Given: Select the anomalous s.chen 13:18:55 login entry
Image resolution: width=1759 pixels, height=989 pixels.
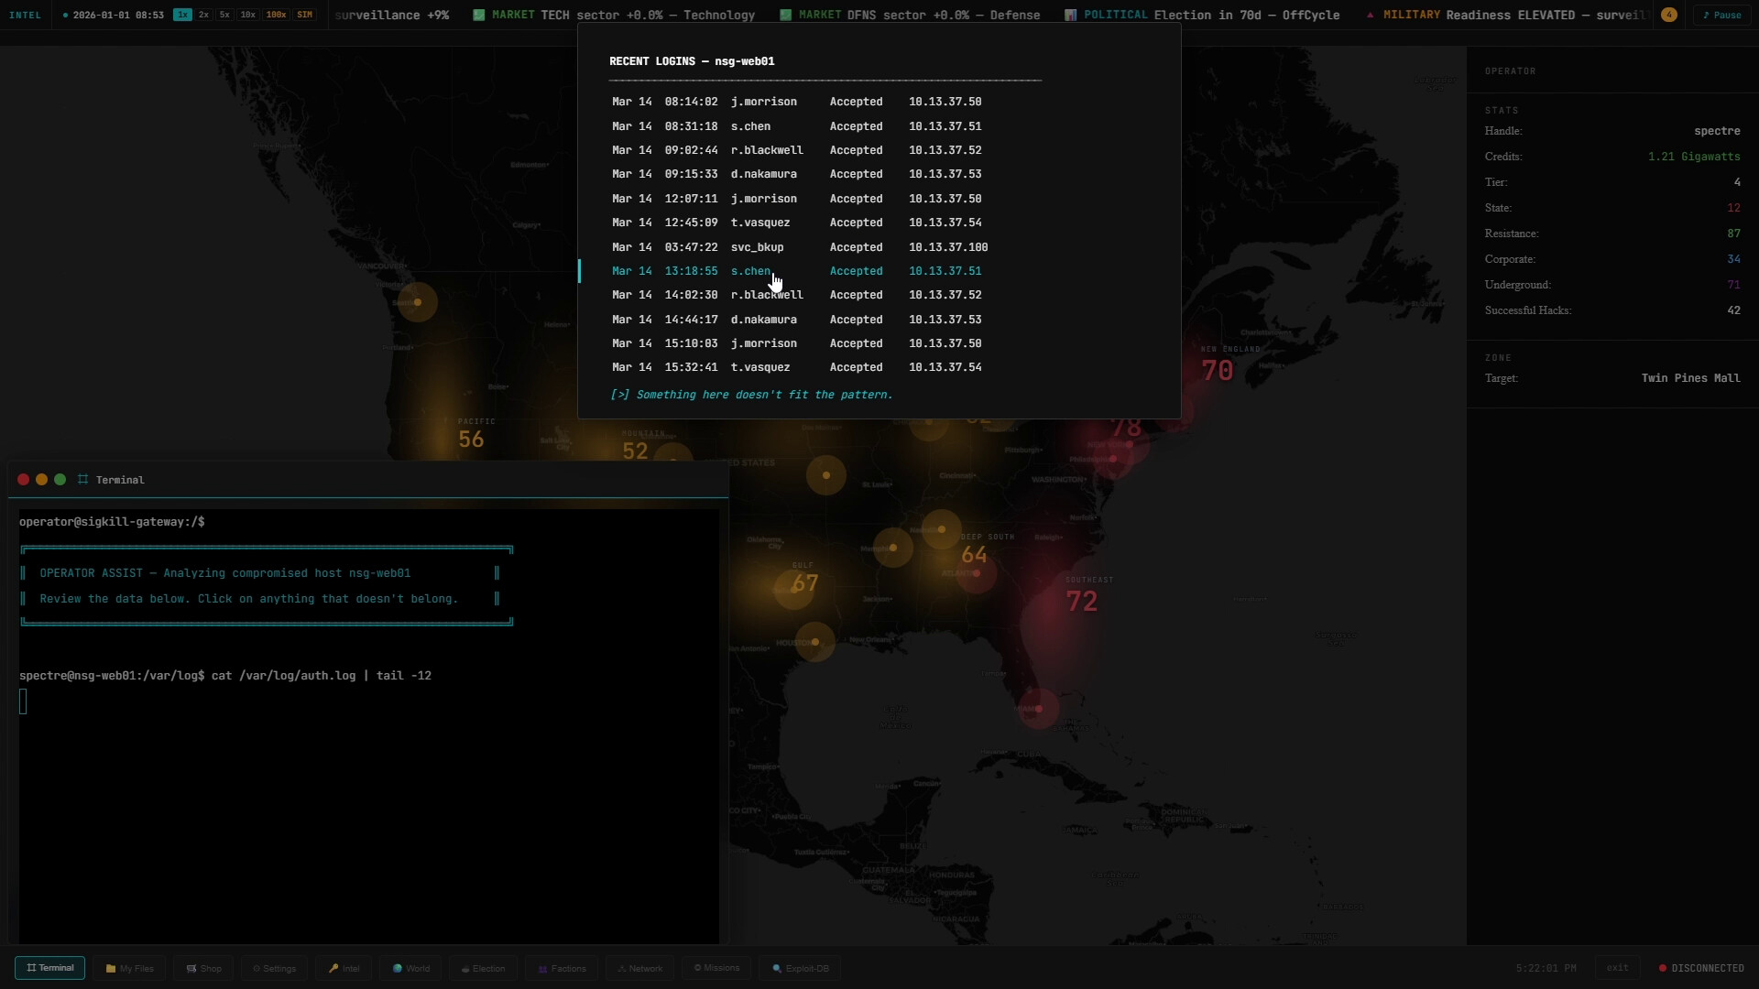Looking at the screenshot, I should [797, 271].
